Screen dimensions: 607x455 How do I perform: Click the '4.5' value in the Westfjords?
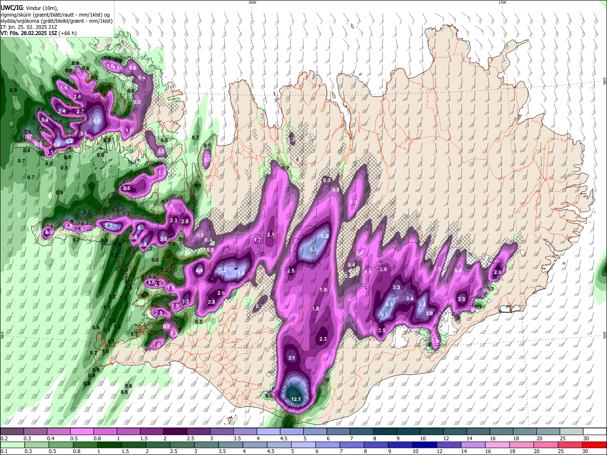(x=97, y=121)
